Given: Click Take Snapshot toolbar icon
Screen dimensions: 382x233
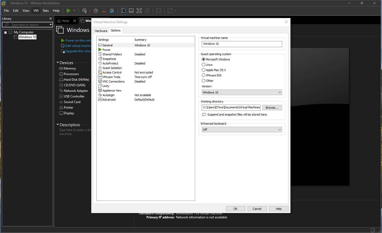Looking at the screenshot, I should click(96, 11).
